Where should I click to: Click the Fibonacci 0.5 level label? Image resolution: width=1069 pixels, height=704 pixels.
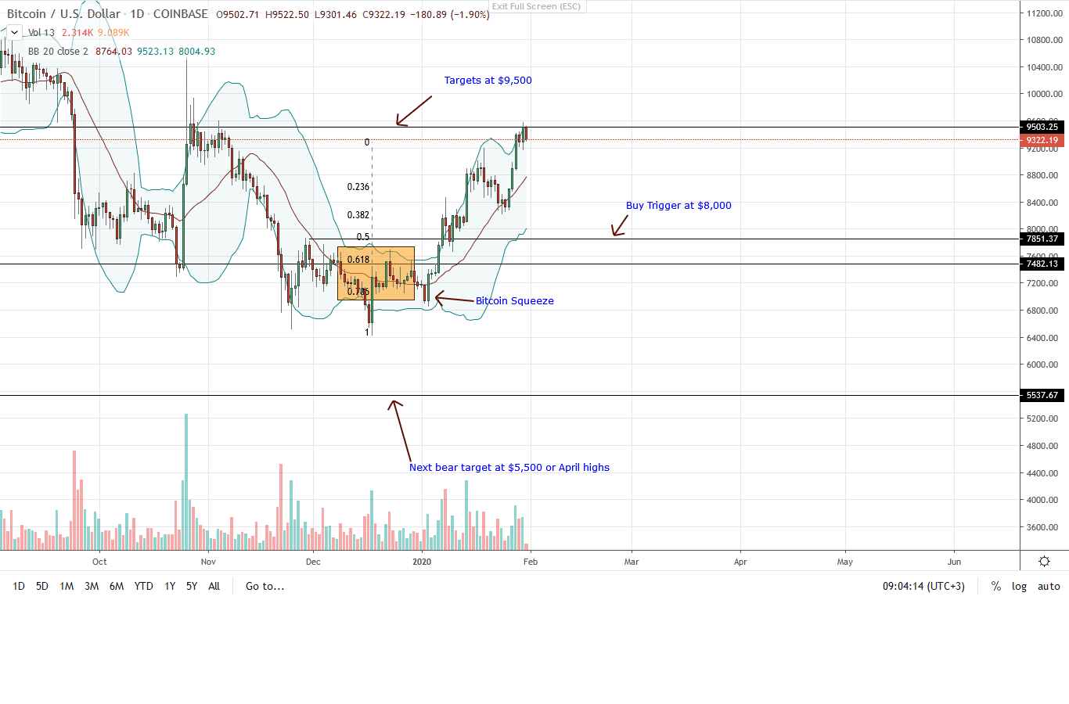(x=363, y=237)
